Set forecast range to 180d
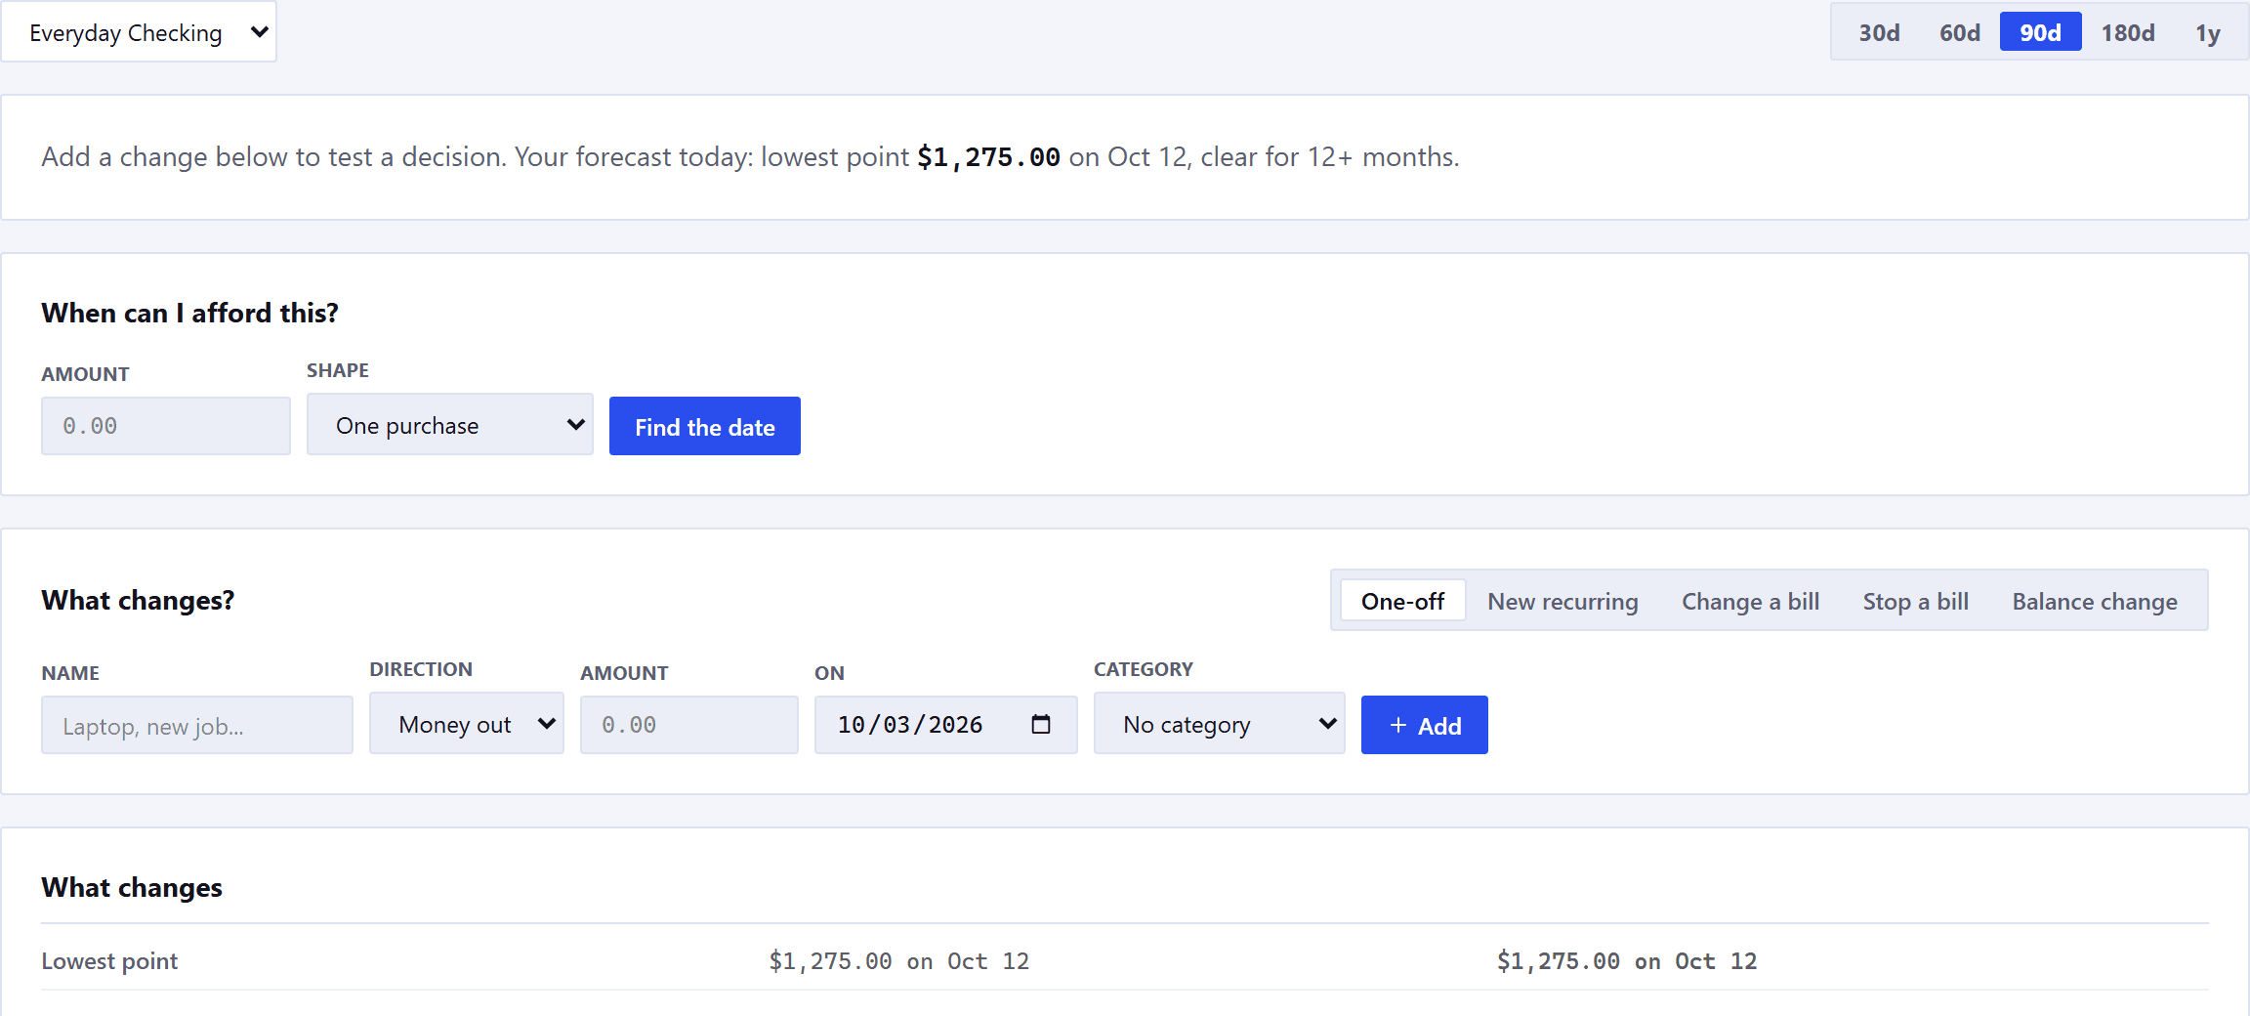 (2128, 32)
